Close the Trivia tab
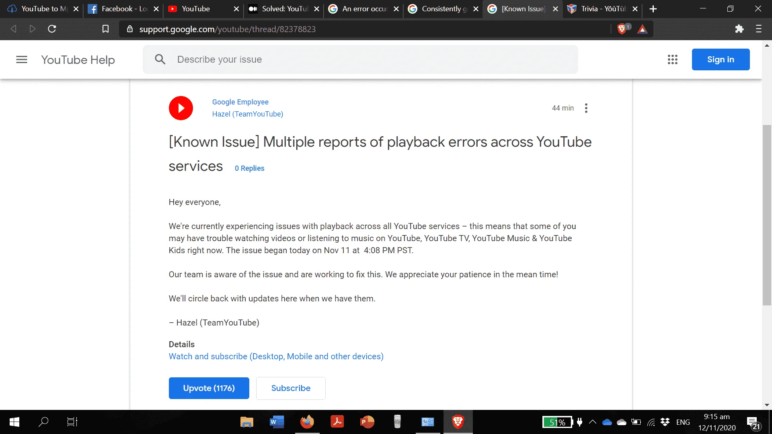This screenshot has height=434, width=772. (635, 9)
